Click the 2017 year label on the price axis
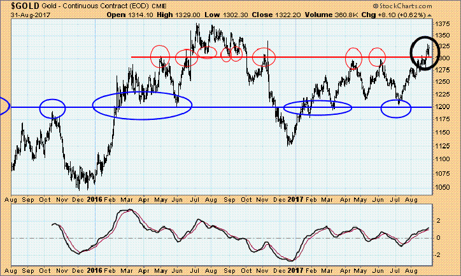Screen dimensions: 461x276 (x=294, y=198)
